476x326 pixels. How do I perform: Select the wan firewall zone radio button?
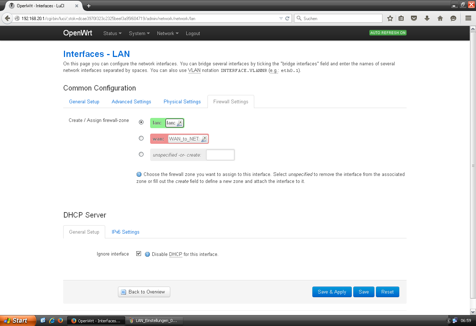(141, 138)
